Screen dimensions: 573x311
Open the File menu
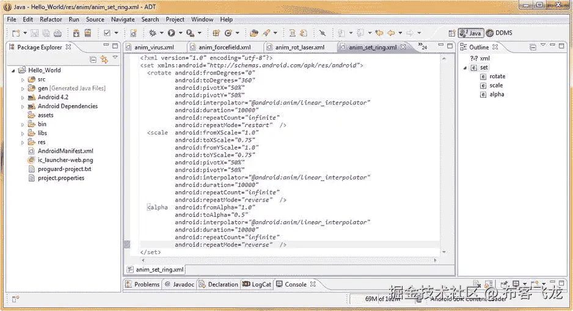point(12,20)
